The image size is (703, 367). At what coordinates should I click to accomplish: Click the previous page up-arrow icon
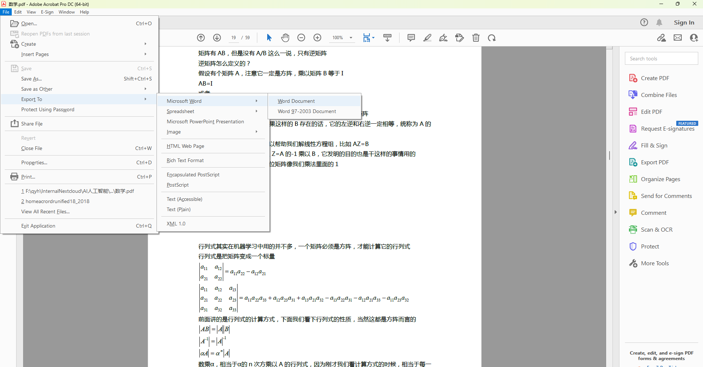point(201,38)
